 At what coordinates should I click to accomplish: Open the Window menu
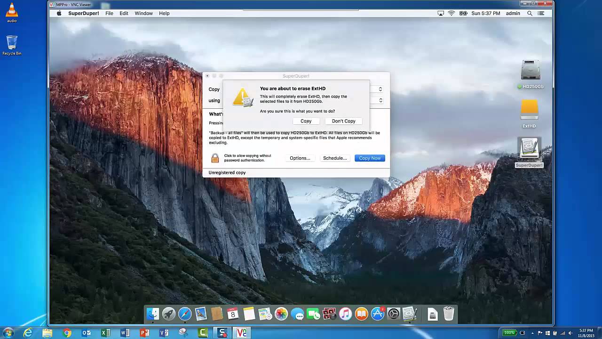pyautogui.click(x=143, y=13)
